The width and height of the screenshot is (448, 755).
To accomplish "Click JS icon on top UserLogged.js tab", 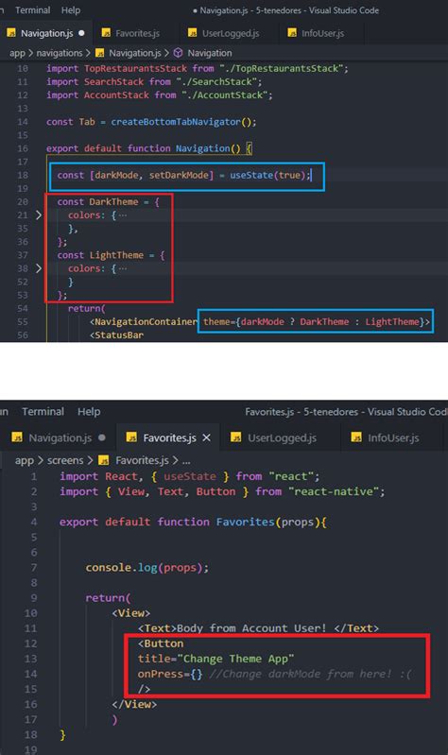I will (192, 33).
